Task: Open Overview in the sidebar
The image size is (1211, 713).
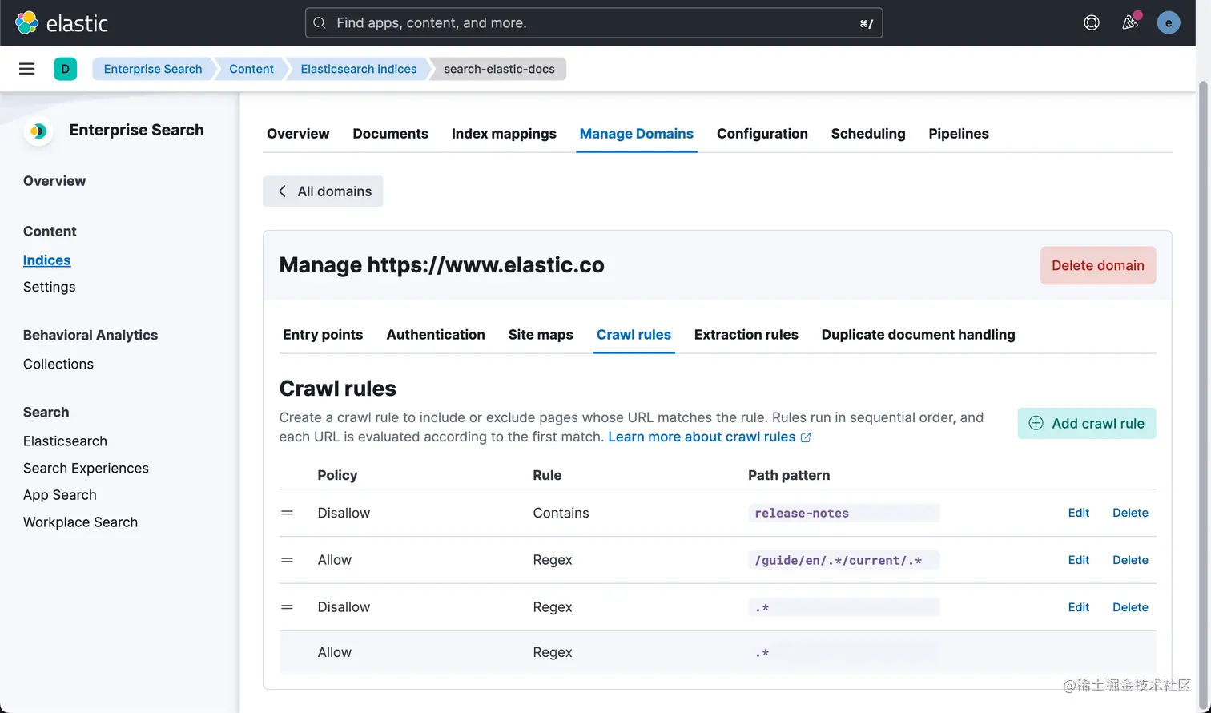Action: pos(54,181)
